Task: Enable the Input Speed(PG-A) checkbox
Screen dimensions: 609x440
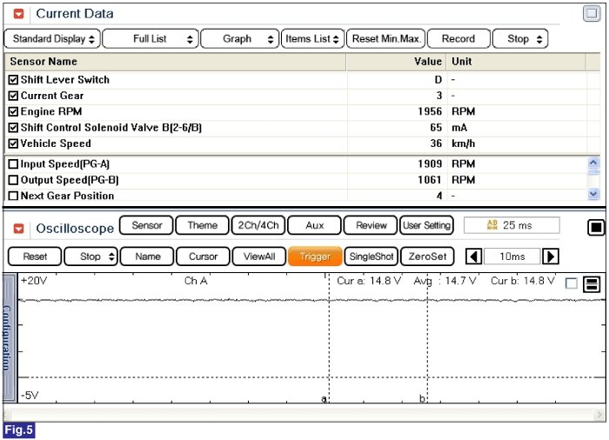Action: point(13,164)
